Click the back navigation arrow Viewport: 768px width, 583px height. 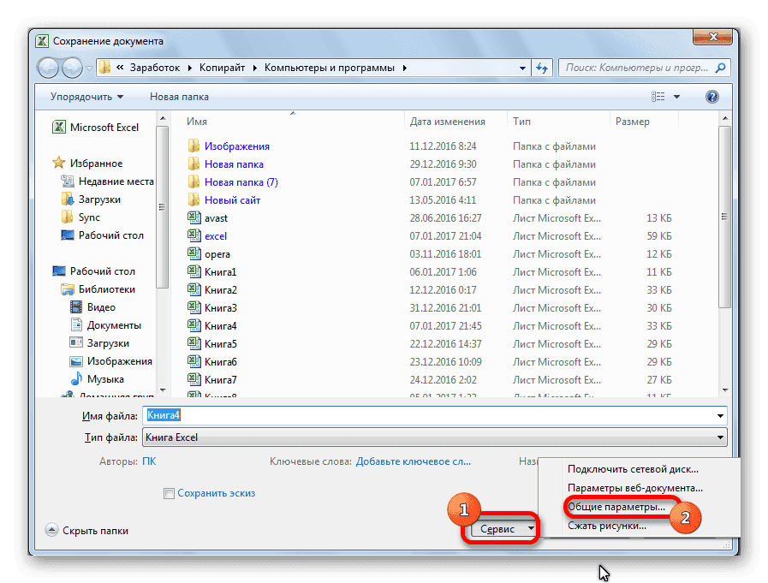[49, 67]
